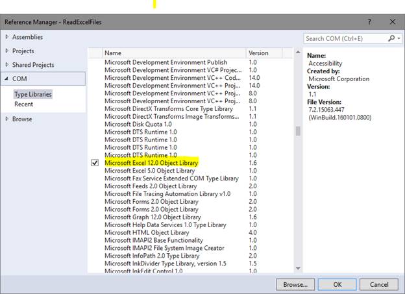
Task: Close the Reference Manager dialog
Action: point(393,22)
